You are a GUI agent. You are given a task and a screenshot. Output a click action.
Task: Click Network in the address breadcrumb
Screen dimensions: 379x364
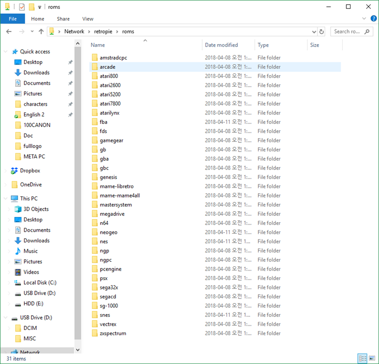point(74,32)
